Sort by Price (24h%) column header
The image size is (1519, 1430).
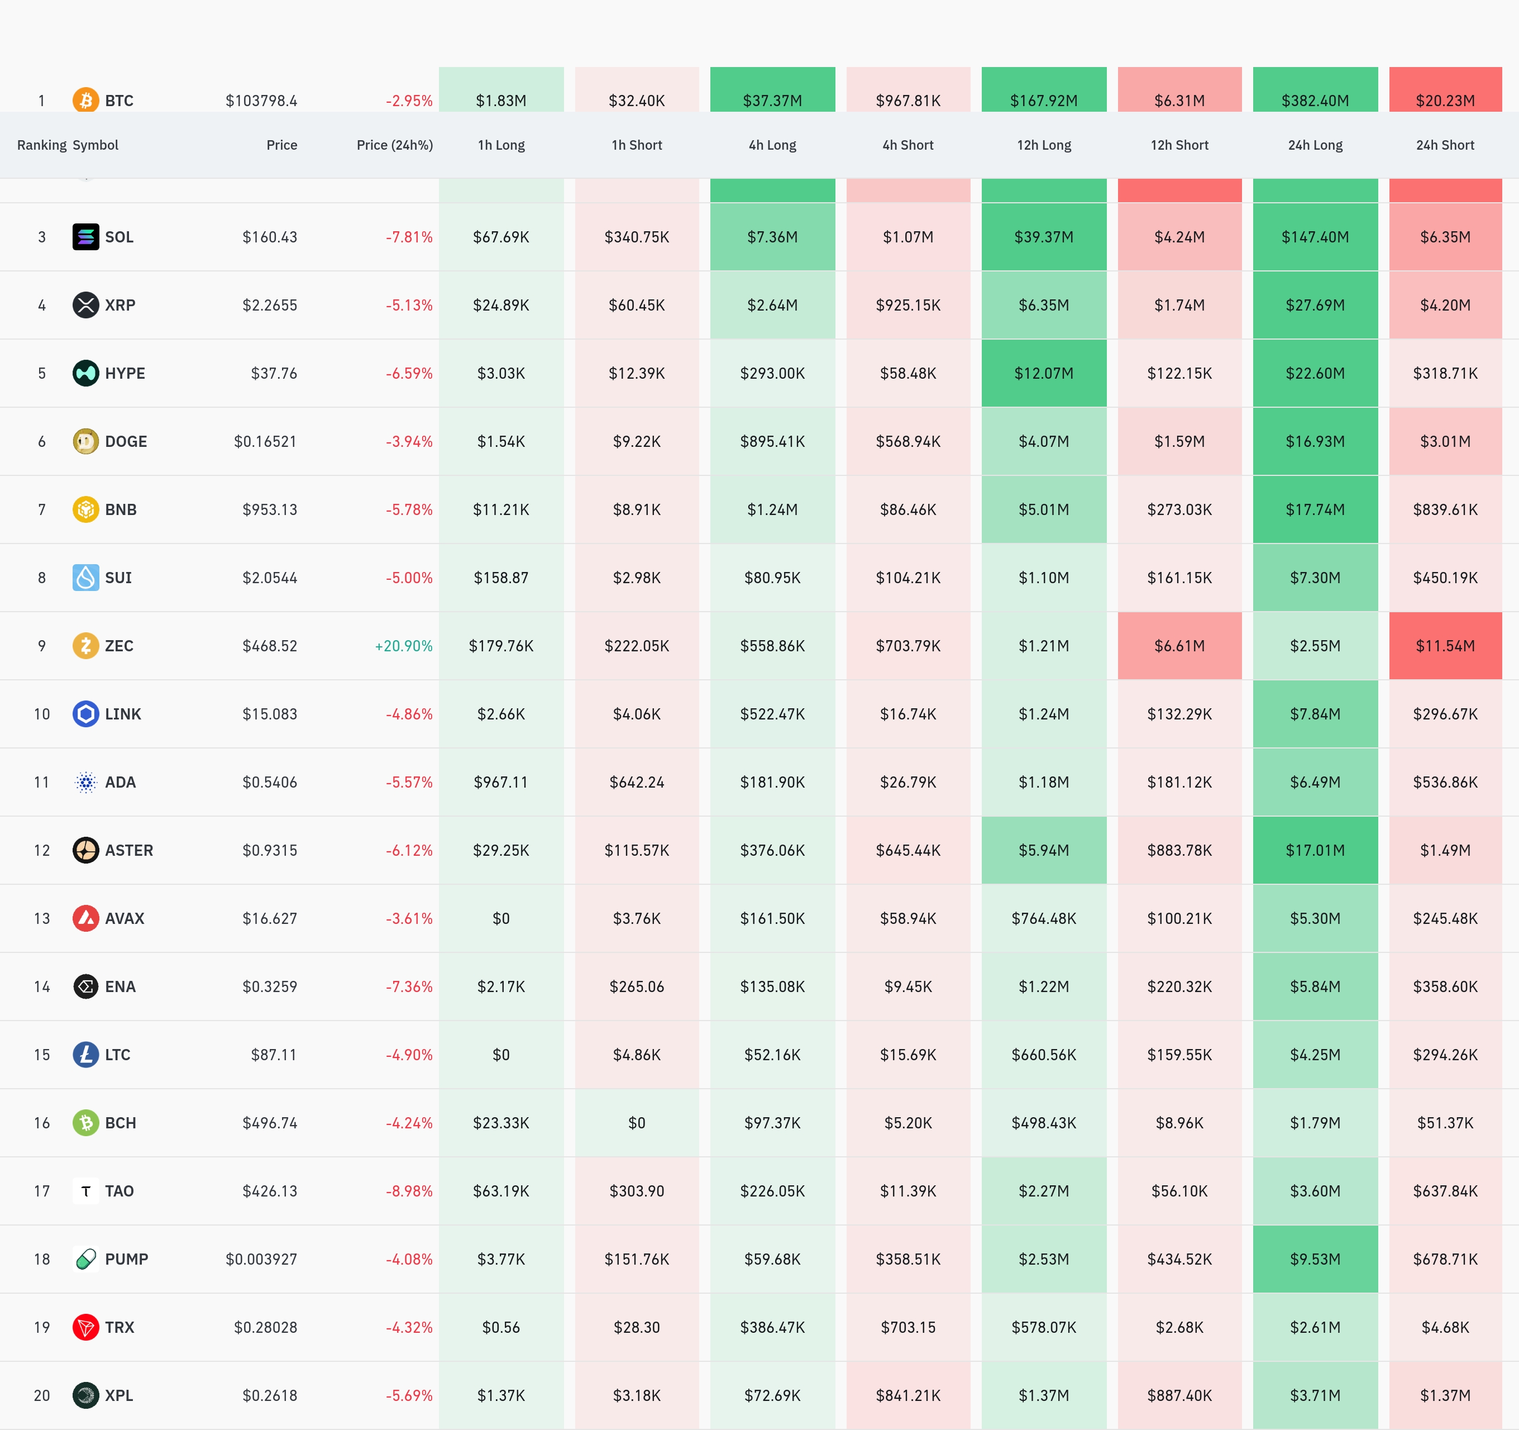click(394, 145)
